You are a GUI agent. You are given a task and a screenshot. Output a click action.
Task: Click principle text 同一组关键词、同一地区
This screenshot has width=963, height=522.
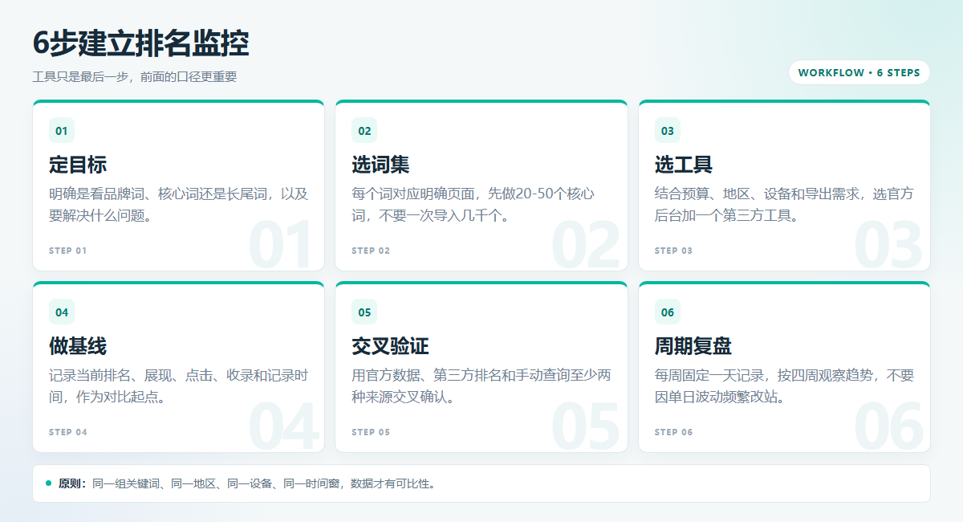(x=264, y=483)
